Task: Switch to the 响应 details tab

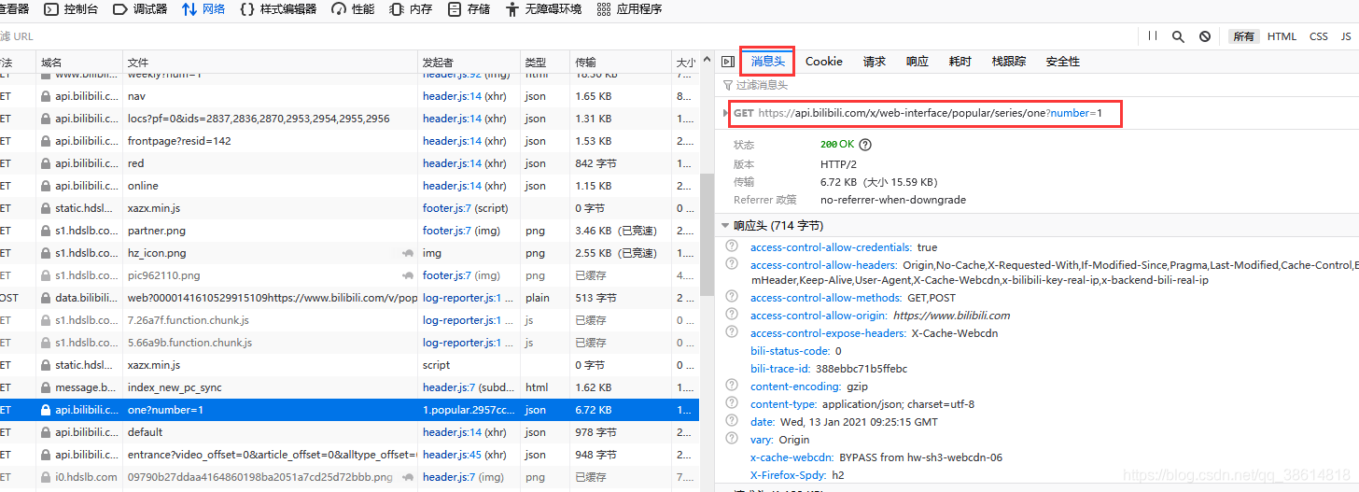Action: coord(918,62)
